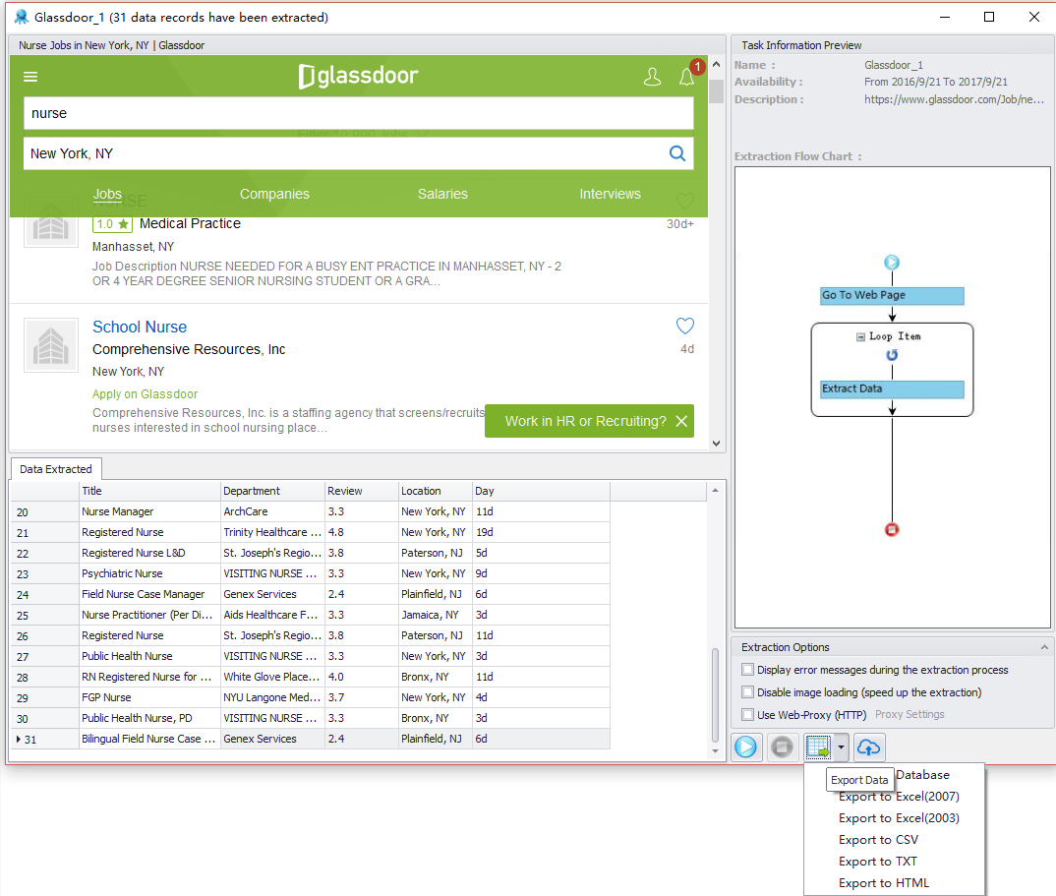
Task: Sort by Title column header
Action: [149, 491]
